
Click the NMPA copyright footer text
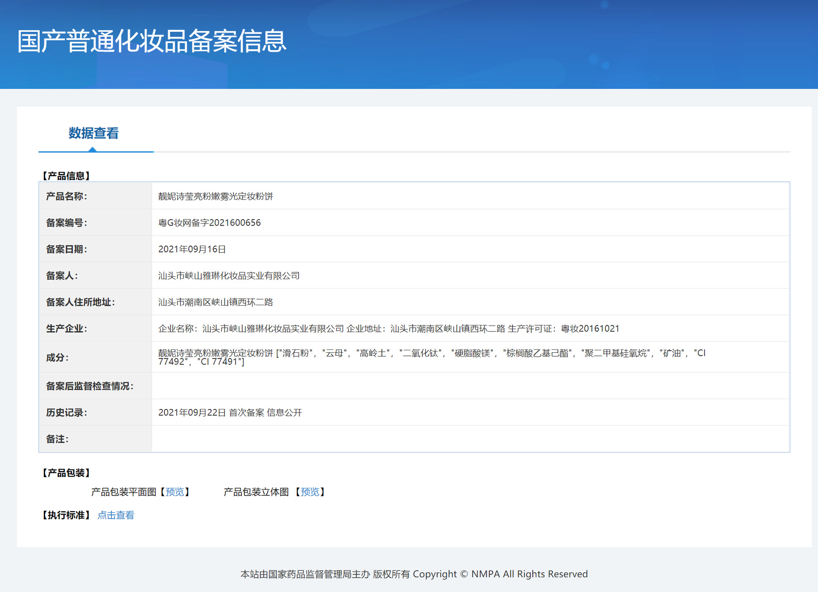pos(414,574)
